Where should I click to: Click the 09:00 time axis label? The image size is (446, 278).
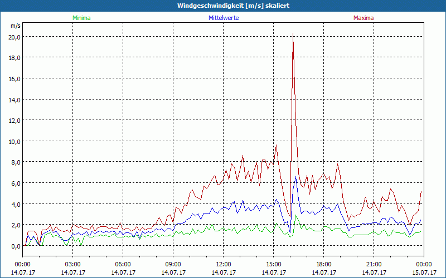(x=173, y=265)
